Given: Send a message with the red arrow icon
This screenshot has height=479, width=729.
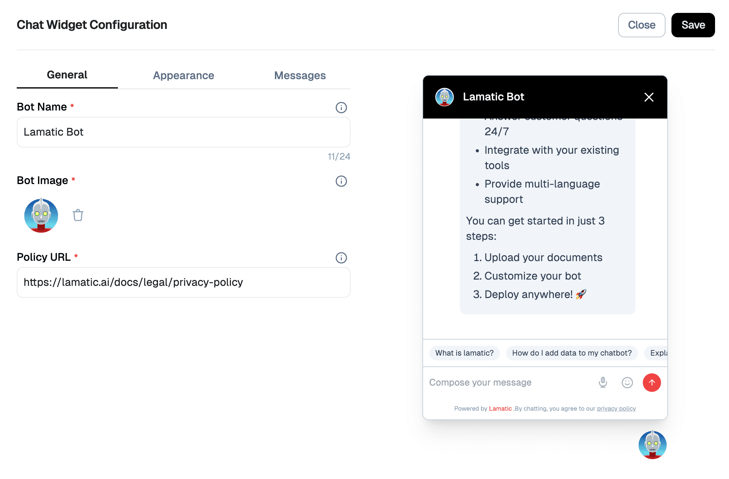Looking at the screenshot, I should (652, 382).
